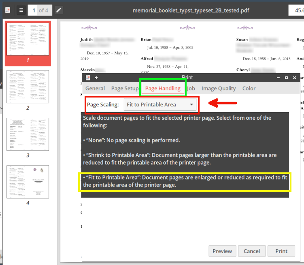The width and height of the screenshot is (304, 265).
Task: Select the Image Quality tab
Action: [219, 89]
